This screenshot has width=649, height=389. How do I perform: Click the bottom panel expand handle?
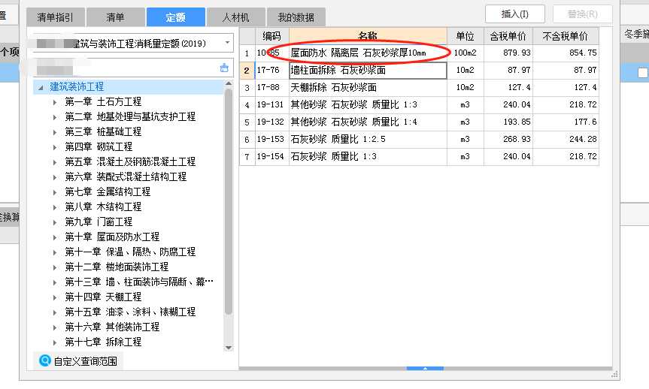coord(425,368)
